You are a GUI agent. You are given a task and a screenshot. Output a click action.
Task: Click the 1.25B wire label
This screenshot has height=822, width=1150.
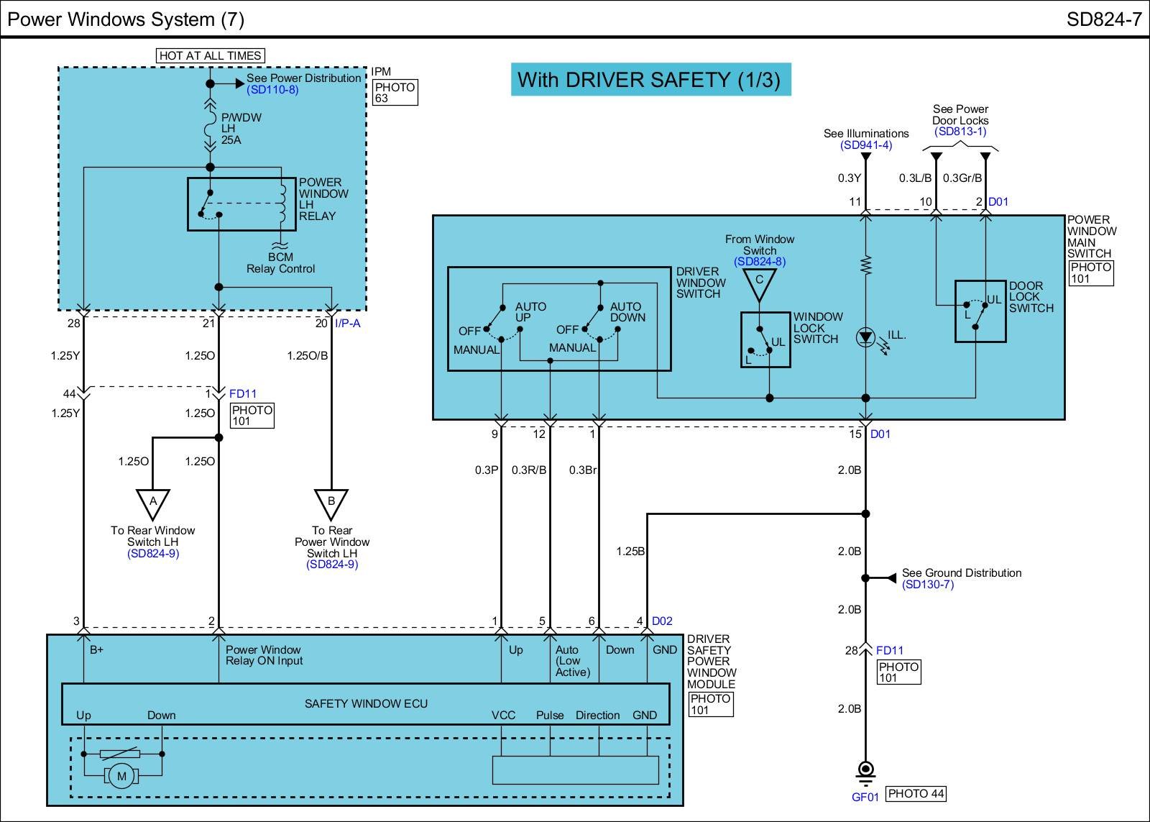(x=630, y=552)
